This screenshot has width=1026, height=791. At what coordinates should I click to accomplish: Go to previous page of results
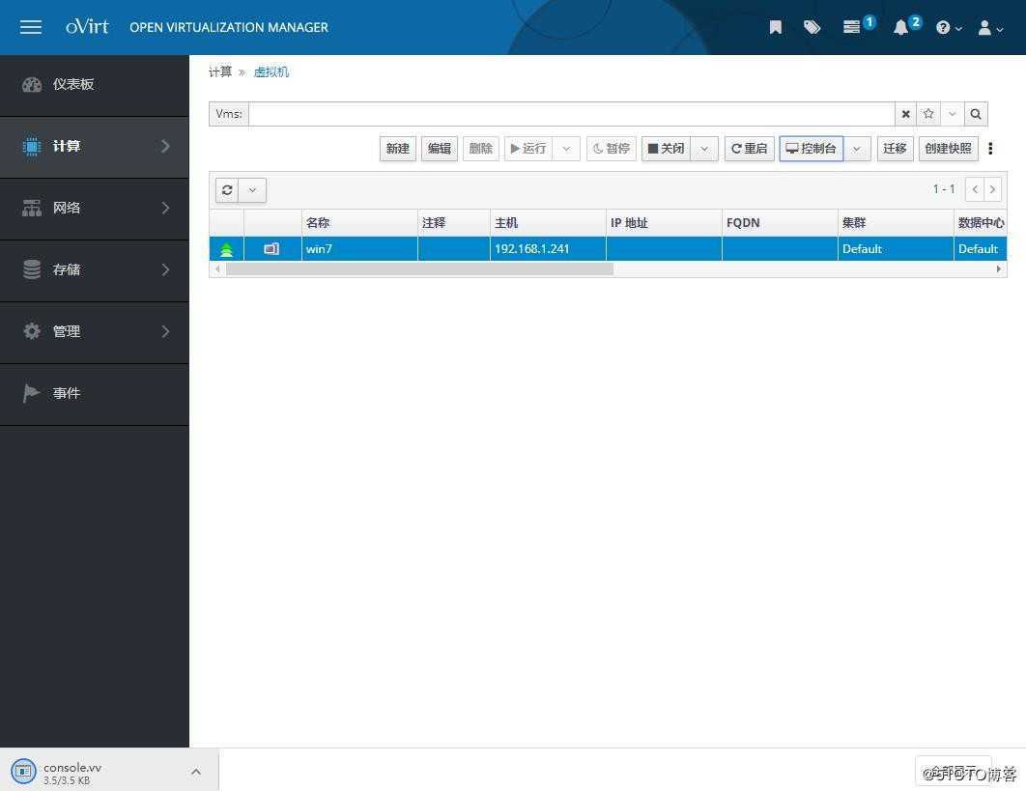pyautogui.click(x=975, y=189)
